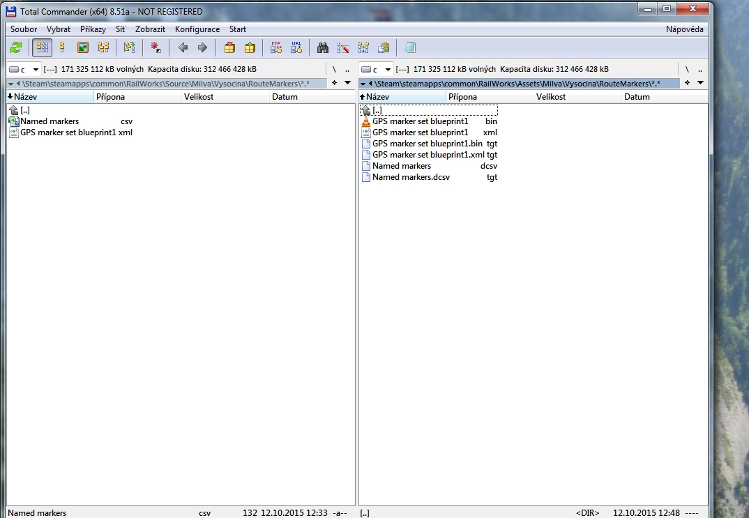Open the Příkazy menu
This screenshot has height=518, width=749.
93,29
